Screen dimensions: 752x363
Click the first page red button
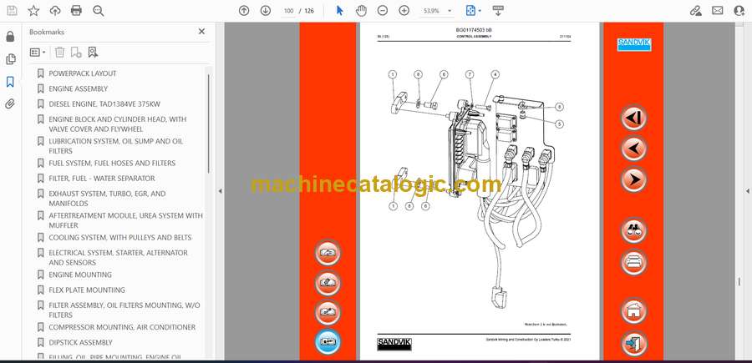tap(633, 118)
